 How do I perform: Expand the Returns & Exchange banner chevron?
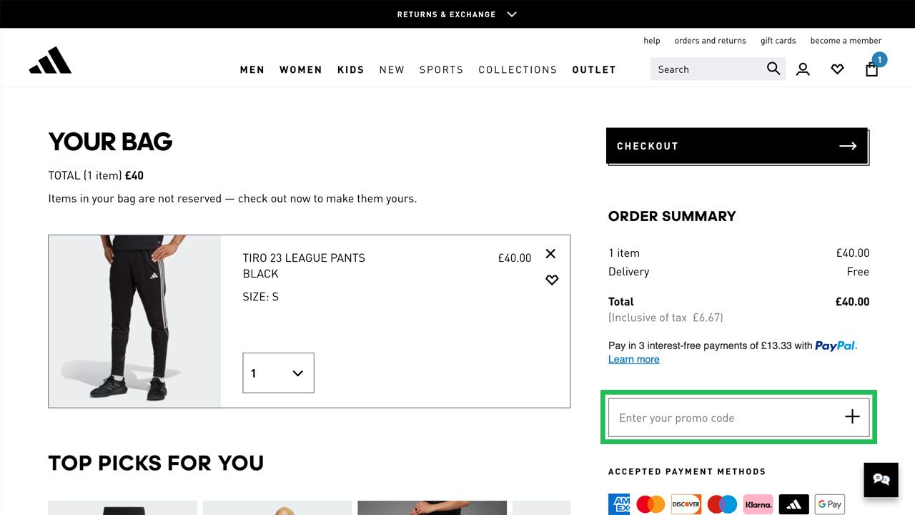(x=512, y=14)
